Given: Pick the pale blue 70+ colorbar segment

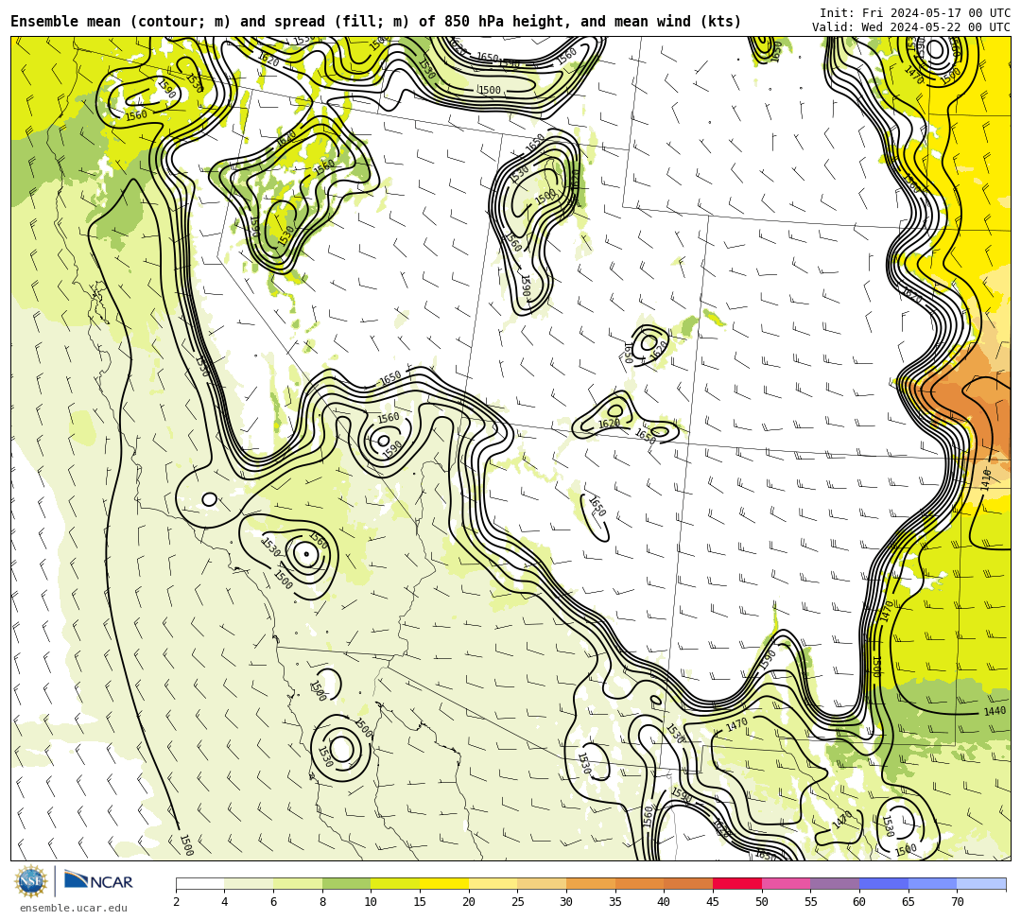Looking at the screenshot, I should click(x=981, y=883).
